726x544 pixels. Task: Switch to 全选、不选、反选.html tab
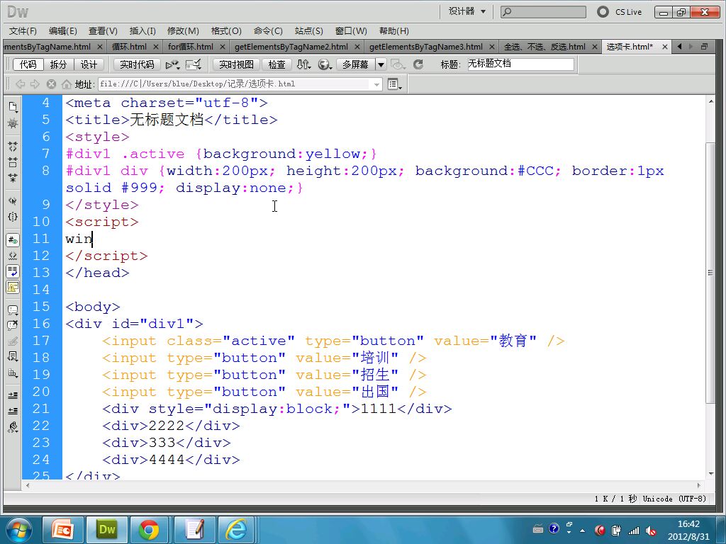(545, 47)
